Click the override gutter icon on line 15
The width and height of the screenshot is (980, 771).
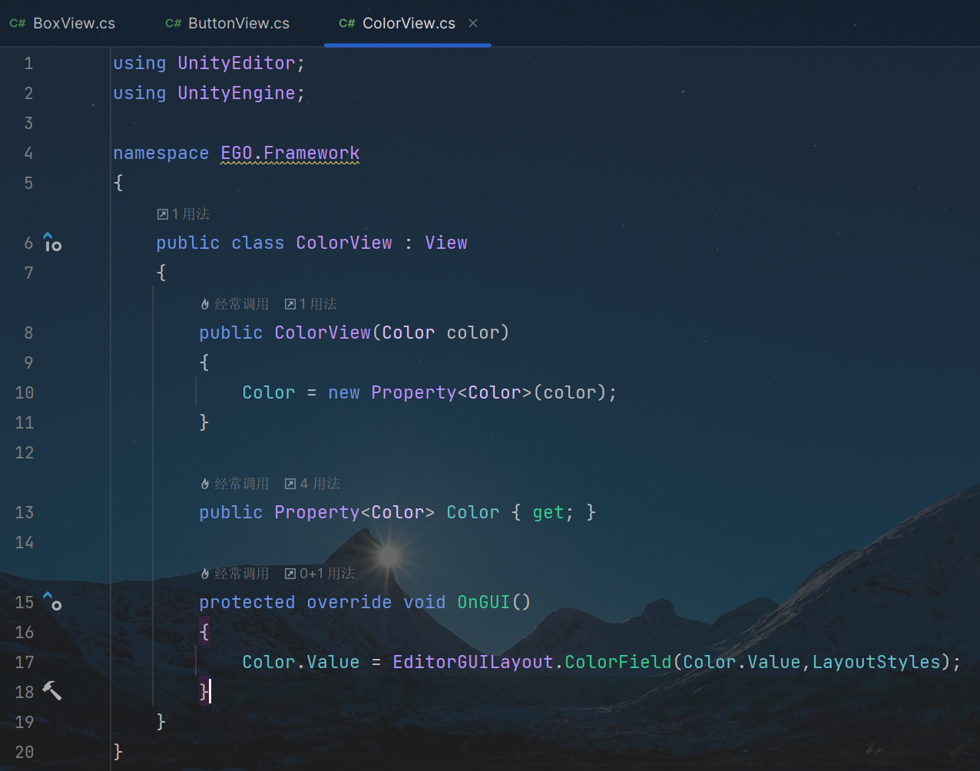coord(52,601)
